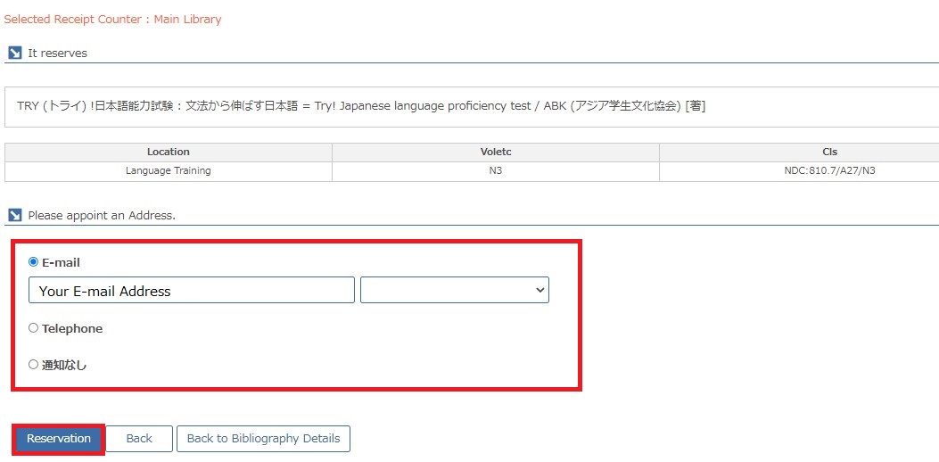
Task: Open the e-mail domain dropdown
Action: [455, 290]
